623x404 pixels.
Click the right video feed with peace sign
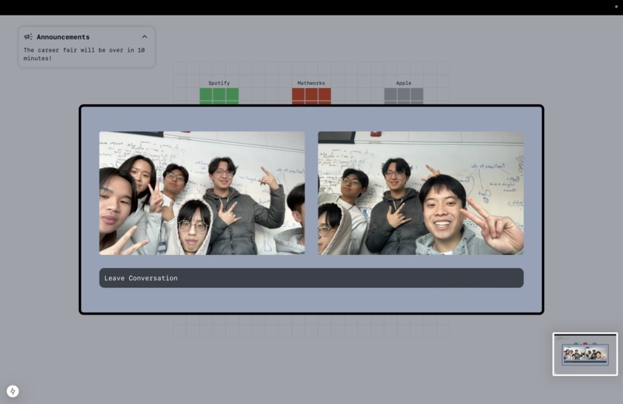point(420,193)
